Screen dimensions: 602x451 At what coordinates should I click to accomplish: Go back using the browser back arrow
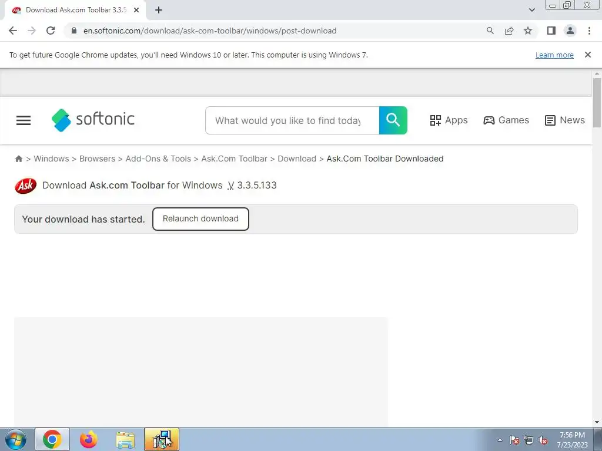coord(13,31)
